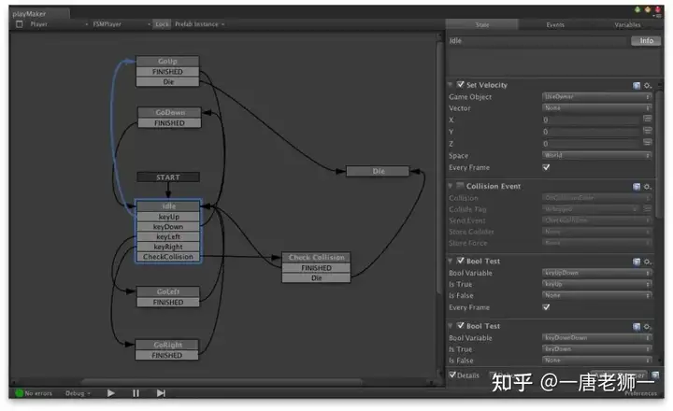Collapse the first Bool Test action
Screen dimensions: 673x411
[x=451, y=261]
